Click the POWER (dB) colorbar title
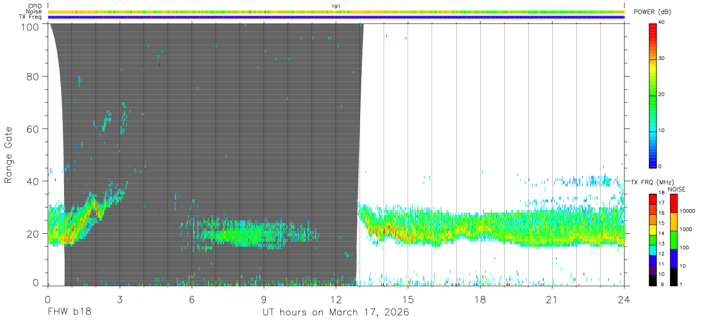 point(653,12)
